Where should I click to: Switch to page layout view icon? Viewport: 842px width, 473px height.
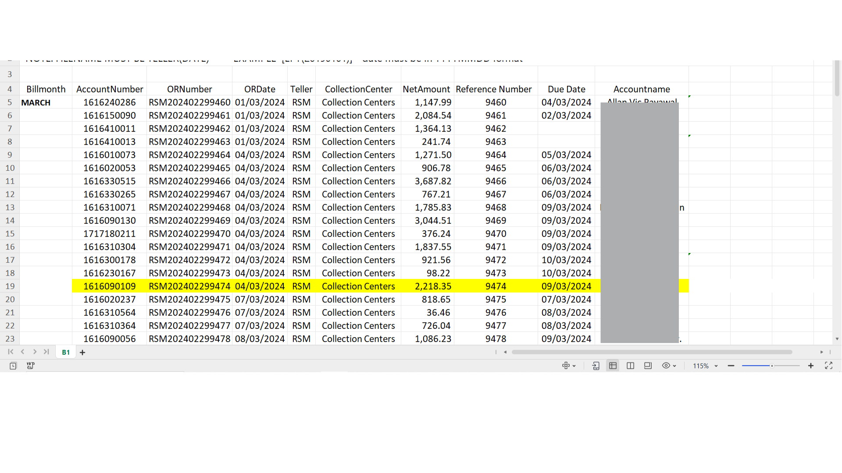(x=648, y=366)
